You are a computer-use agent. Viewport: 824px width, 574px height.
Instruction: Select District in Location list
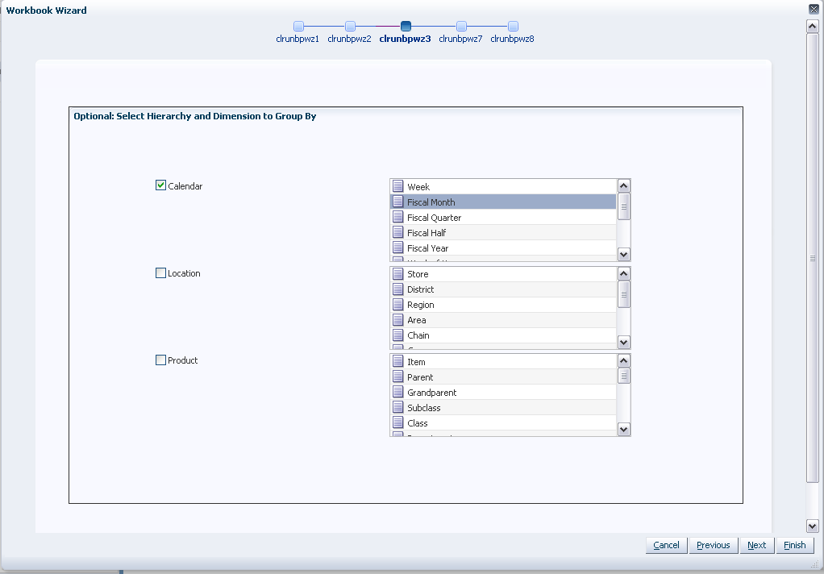[x=503, y=289]
